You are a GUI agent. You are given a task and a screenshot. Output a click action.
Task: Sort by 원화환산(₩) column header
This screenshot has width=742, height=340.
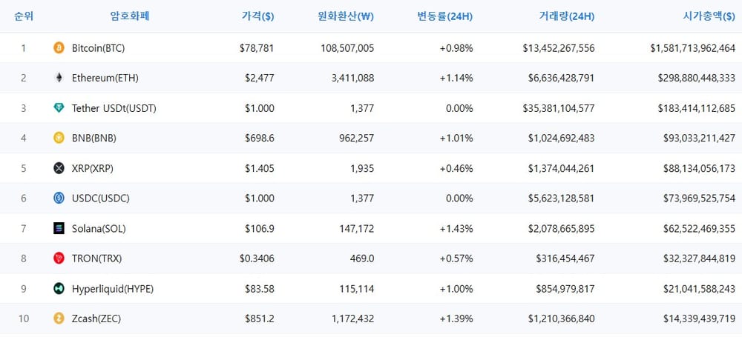[346, 16]
